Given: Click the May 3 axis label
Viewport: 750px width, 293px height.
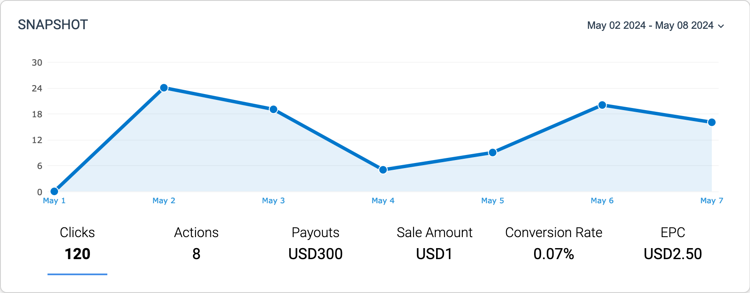Looking at the screenshot, I should click(x=273, y=201).
